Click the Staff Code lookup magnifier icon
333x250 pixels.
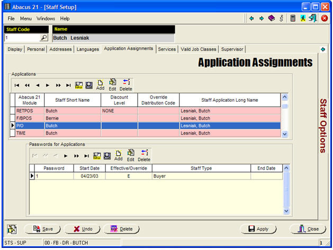44,38
